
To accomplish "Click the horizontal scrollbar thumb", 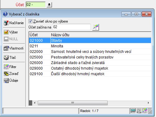I will point(73,103).
